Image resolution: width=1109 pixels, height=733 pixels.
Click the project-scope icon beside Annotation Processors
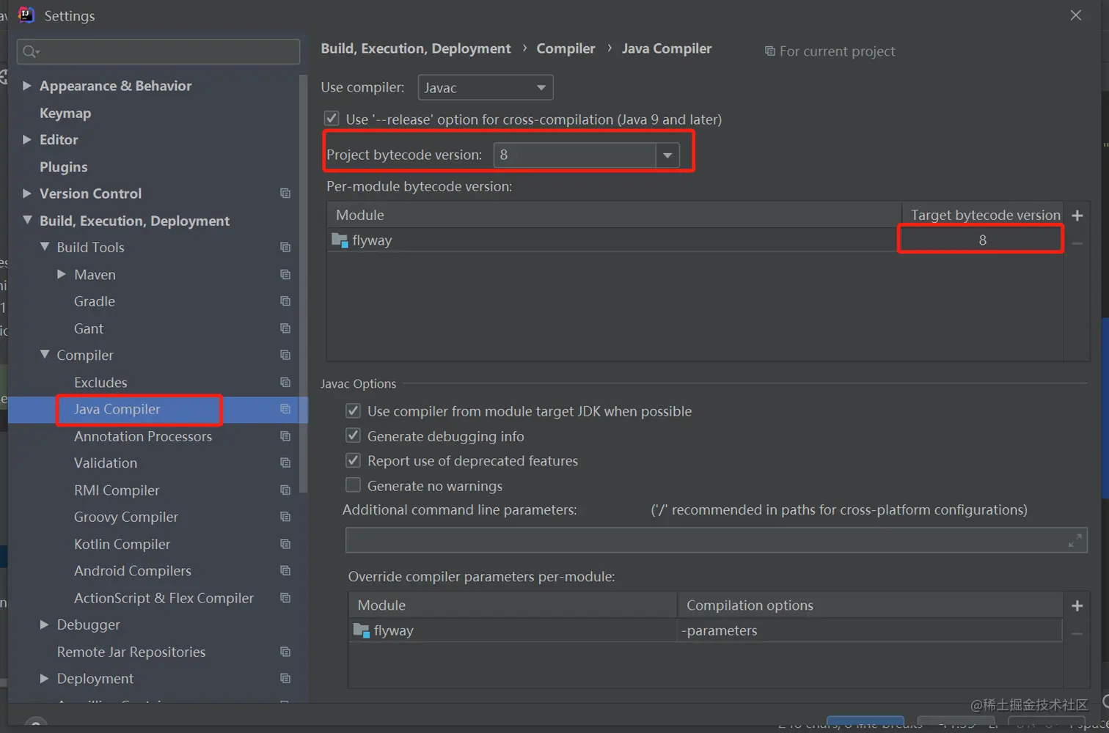coord(285,436)
